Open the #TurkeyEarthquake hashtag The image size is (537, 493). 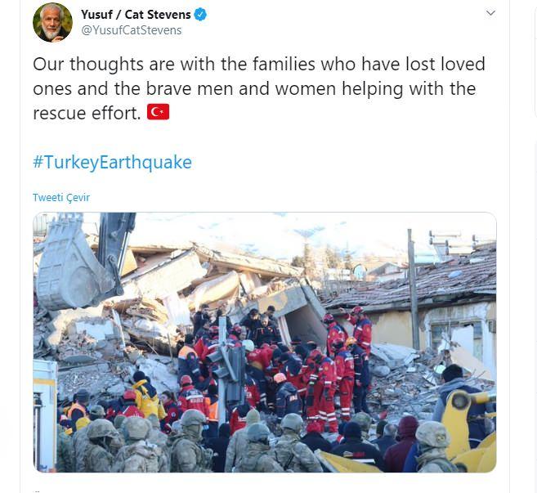pyautogui.click(x=112, y=162)
